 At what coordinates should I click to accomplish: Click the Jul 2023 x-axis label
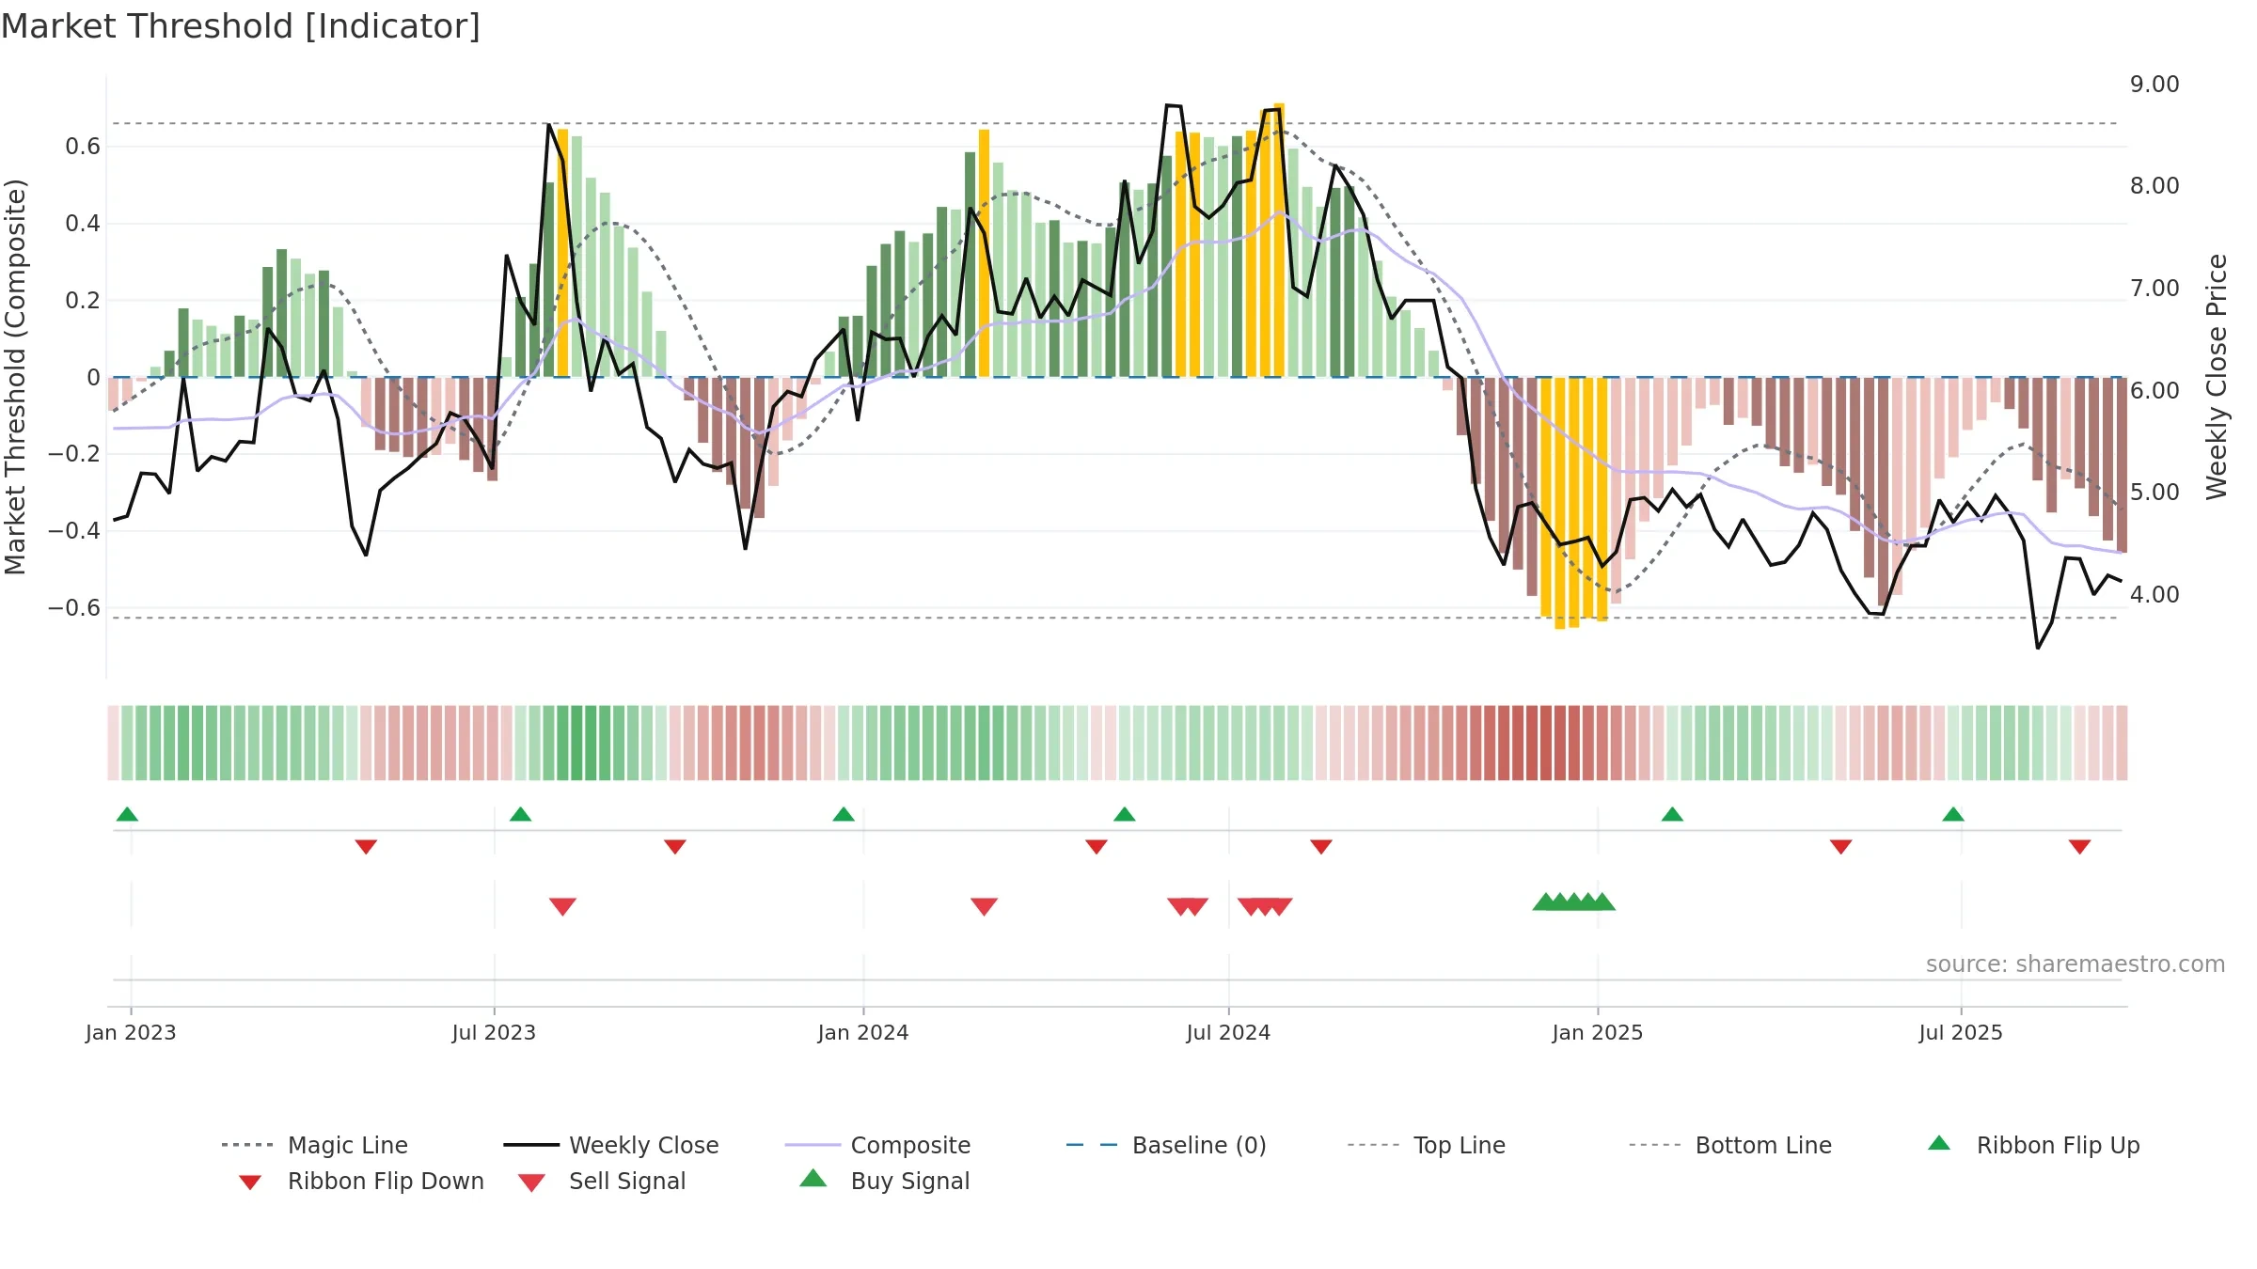[x=494, y=1033]
